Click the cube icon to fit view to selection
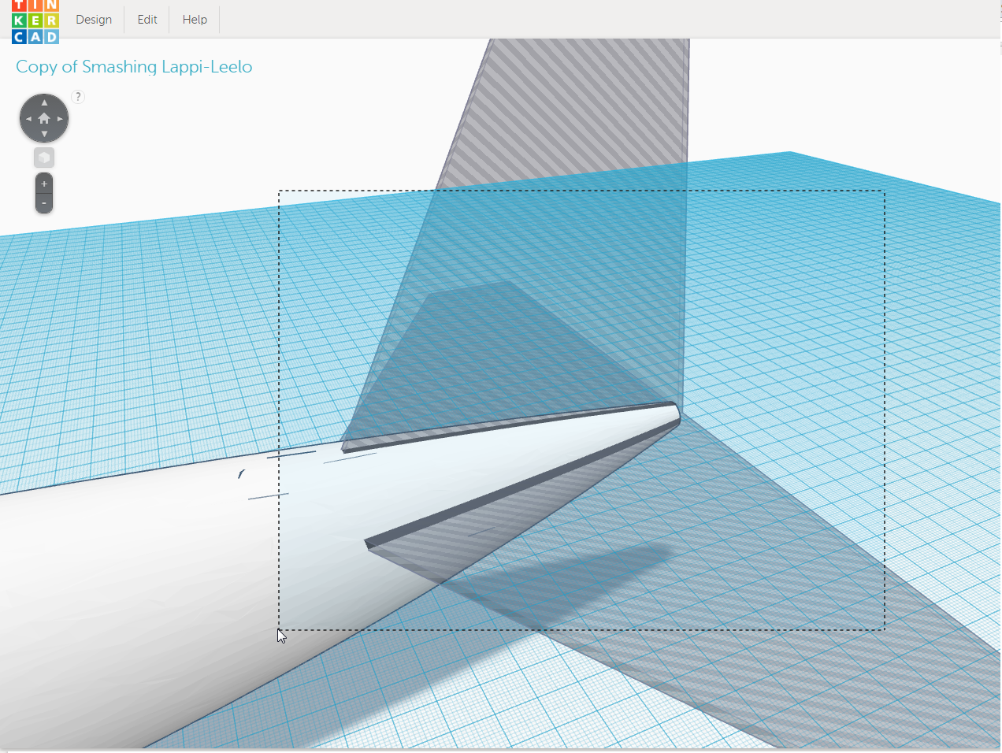This screenshot has height=753, width=1002. point(44,157)
